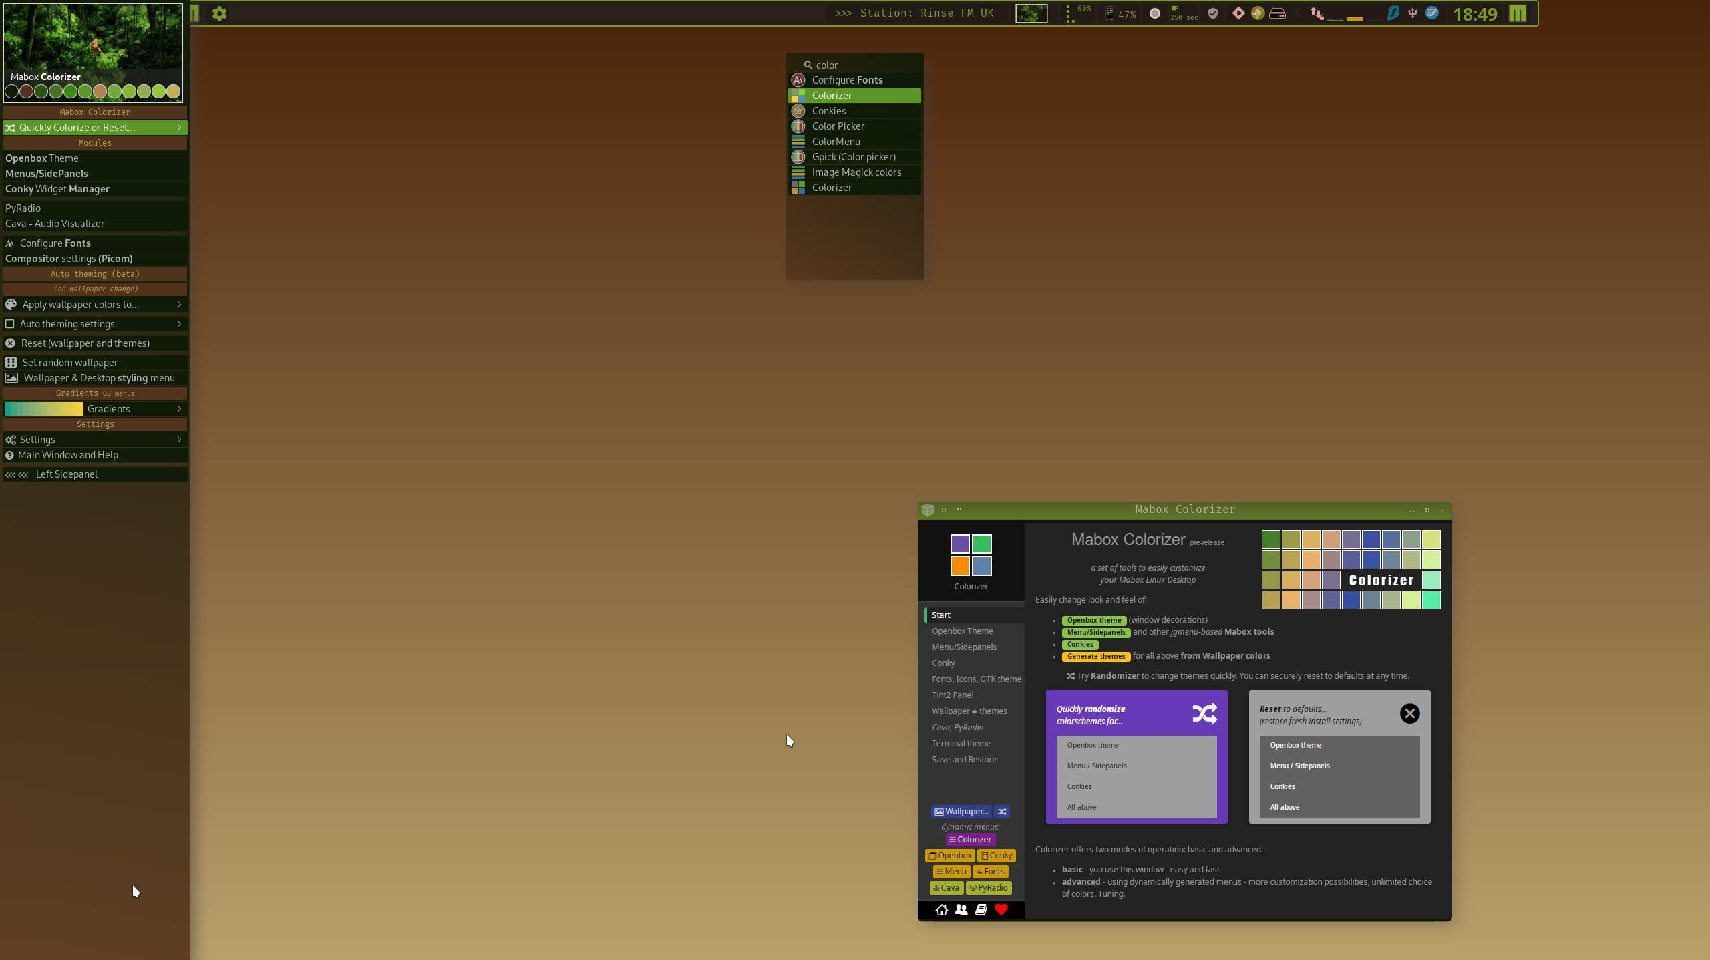This screenshot has width=1710, height=960.
Task: Click the Reset to defaults X icon
Action: (x=1409, y=713)
